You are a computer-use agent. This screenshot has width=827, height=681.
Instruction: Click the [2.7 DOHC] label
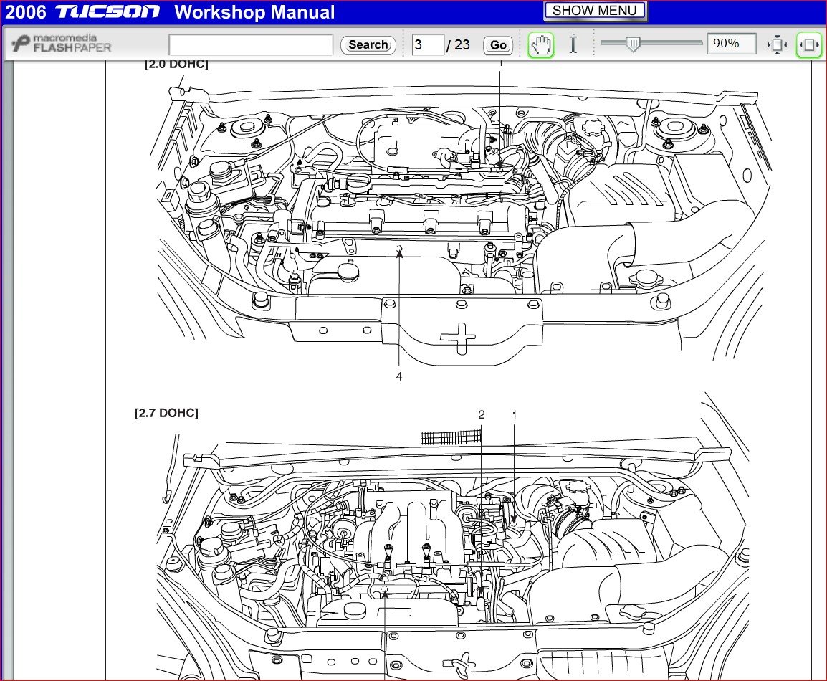tap(167, 413)
